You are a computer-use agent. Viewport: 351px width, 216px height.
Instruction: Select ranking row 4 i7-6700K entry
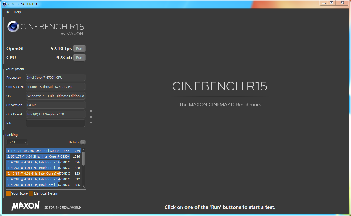[x=44, y=168]
